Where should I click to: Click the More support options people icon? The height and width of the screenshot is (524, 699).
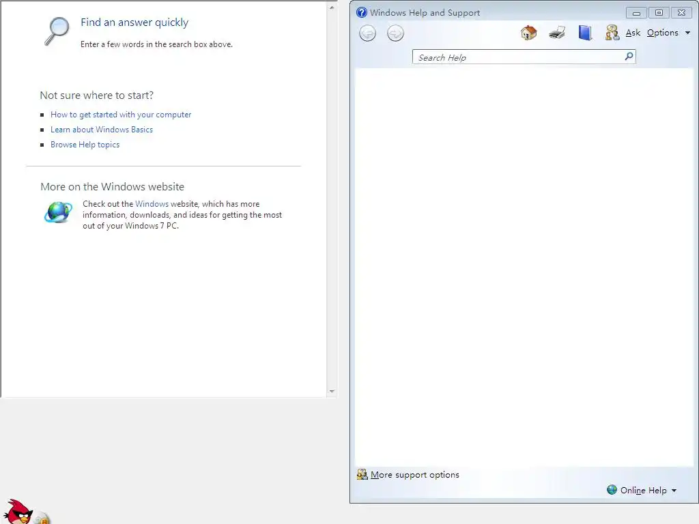coord(362,475)
